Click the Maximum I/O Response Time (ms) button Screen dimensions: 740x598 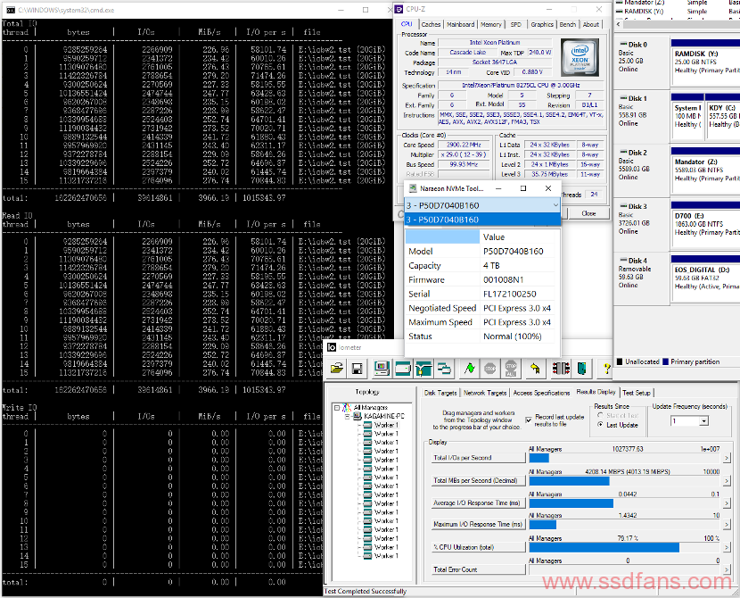(x=479, y=524)
